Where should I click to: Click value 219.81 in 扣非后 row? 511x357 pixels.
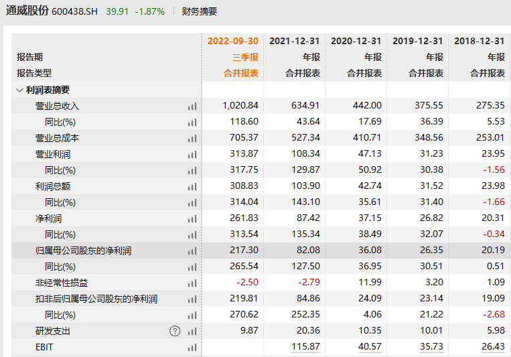pos(244,298)
